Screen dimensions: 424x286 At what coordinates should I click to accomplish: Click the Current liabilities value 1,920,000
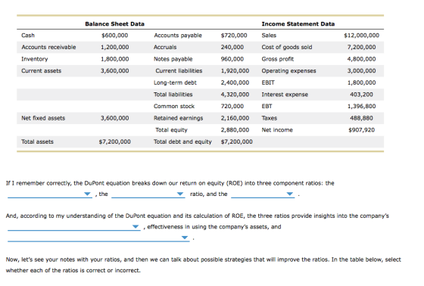pyautogui.click(x=235, y=71)
